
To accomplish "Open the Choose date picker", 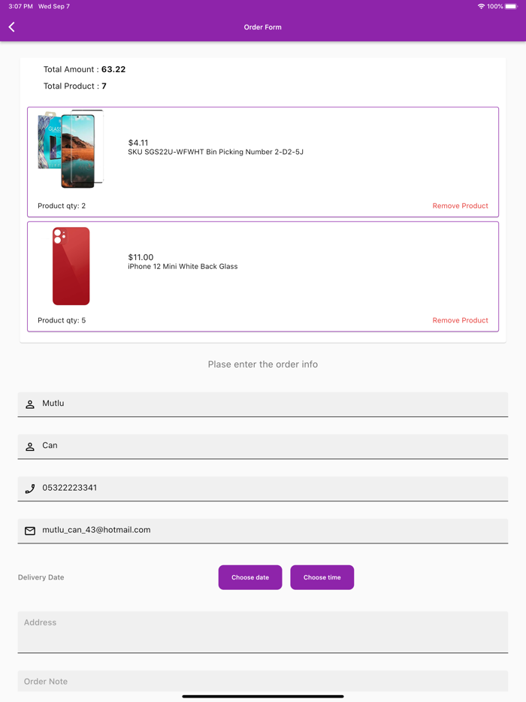I will tap(250, 577).
